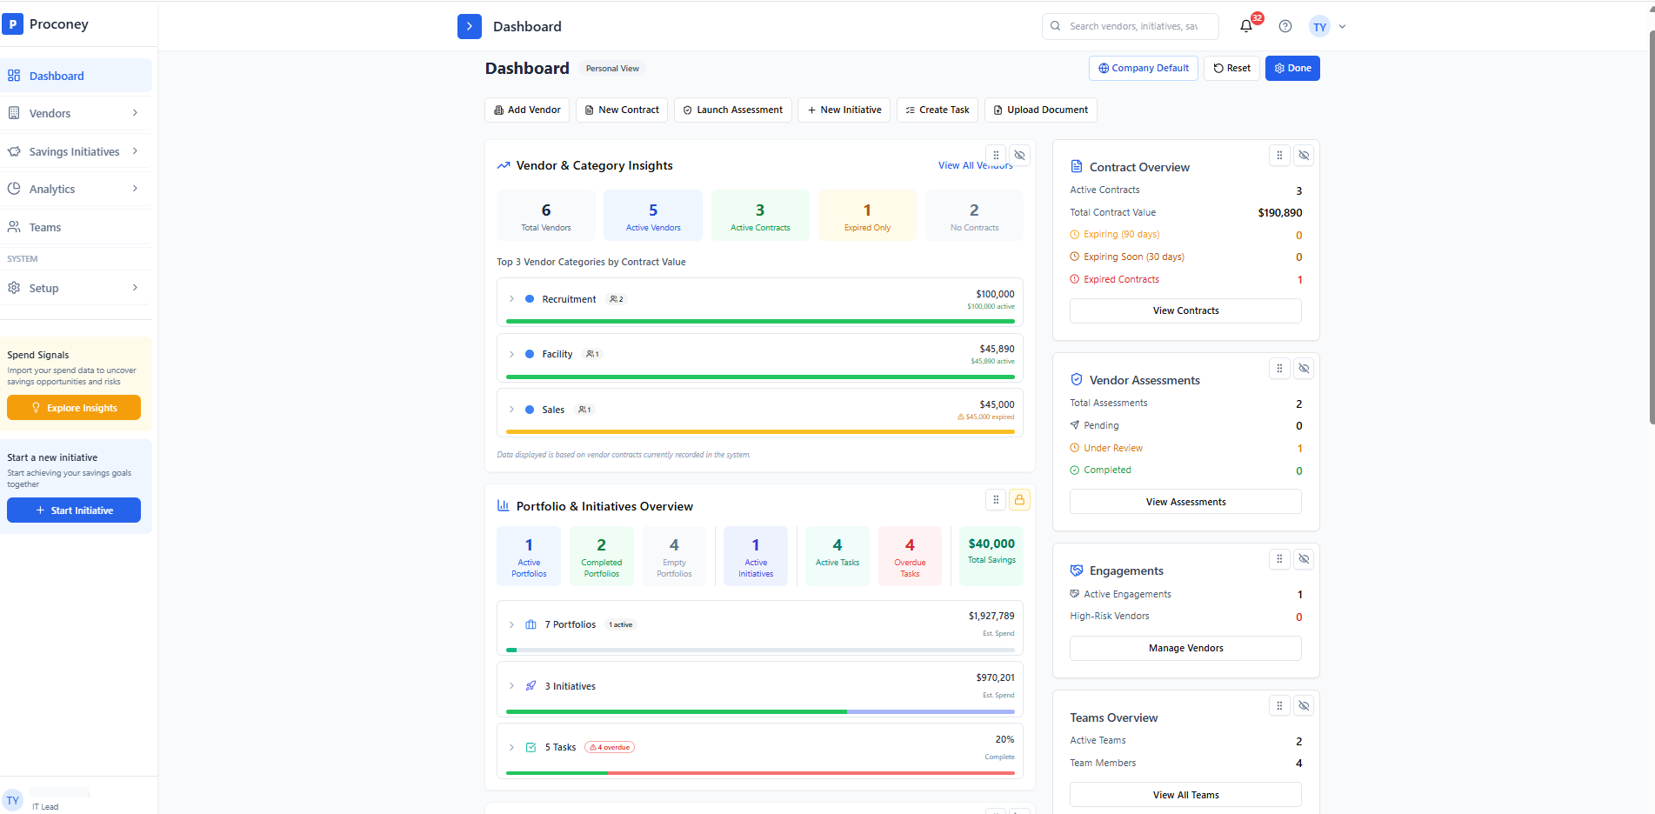Click the lock icon on Portfolio & Initiatives widget
1655x814 pixels.
pos(1020,499)
